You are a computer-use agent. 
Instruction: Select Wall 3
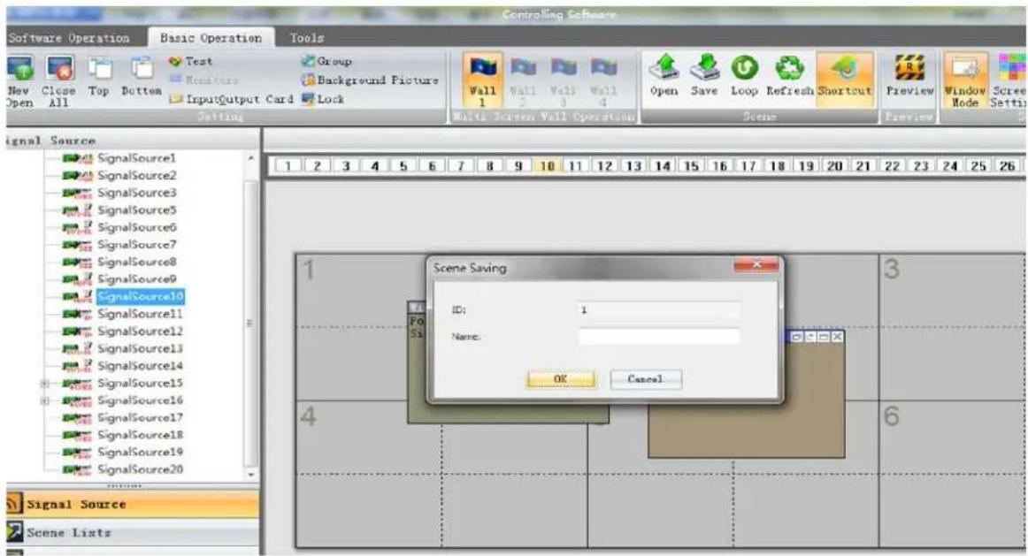coord(564,80)
